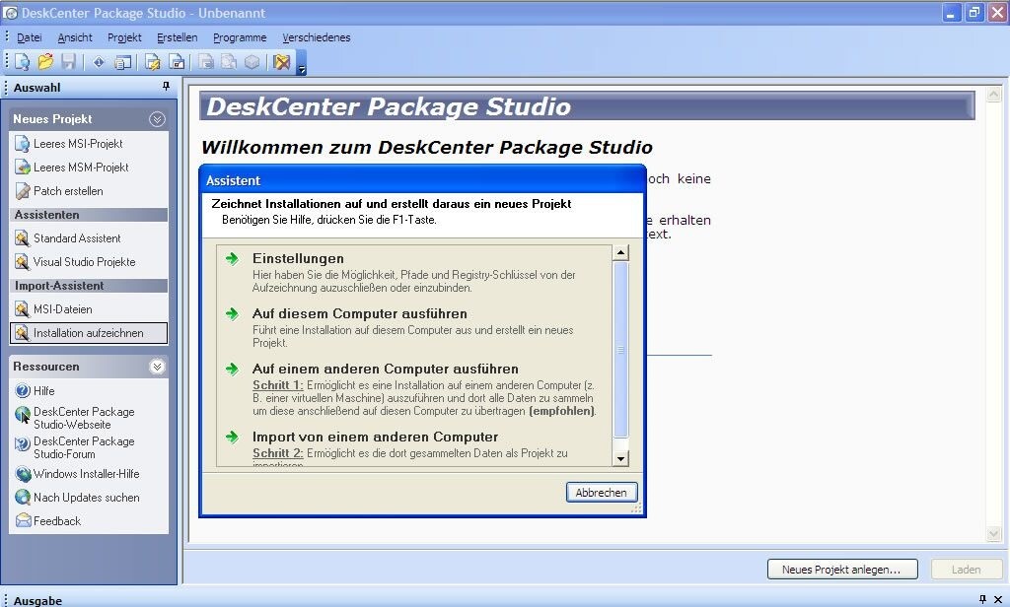Click the open folder toolbar icon
The image size is (1010, 607).
pyautogui.click(x=45, y=62)
